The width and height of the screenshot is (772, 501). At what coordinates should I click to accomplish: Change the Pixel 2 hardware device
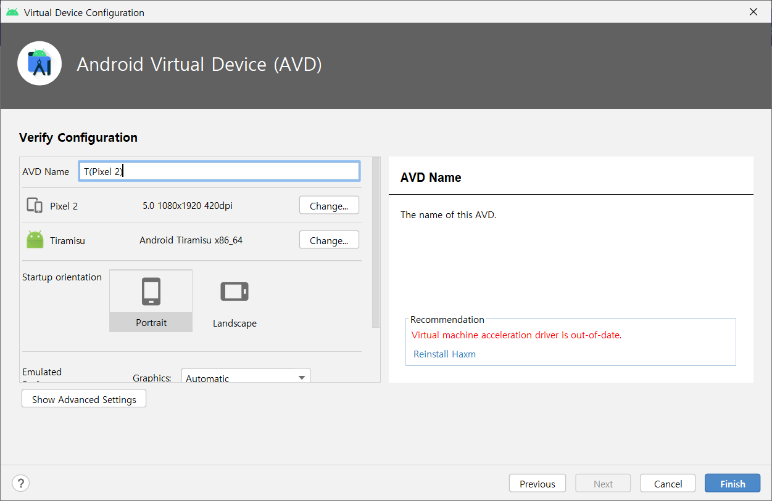pyautogui.click(x=329, y=206)
